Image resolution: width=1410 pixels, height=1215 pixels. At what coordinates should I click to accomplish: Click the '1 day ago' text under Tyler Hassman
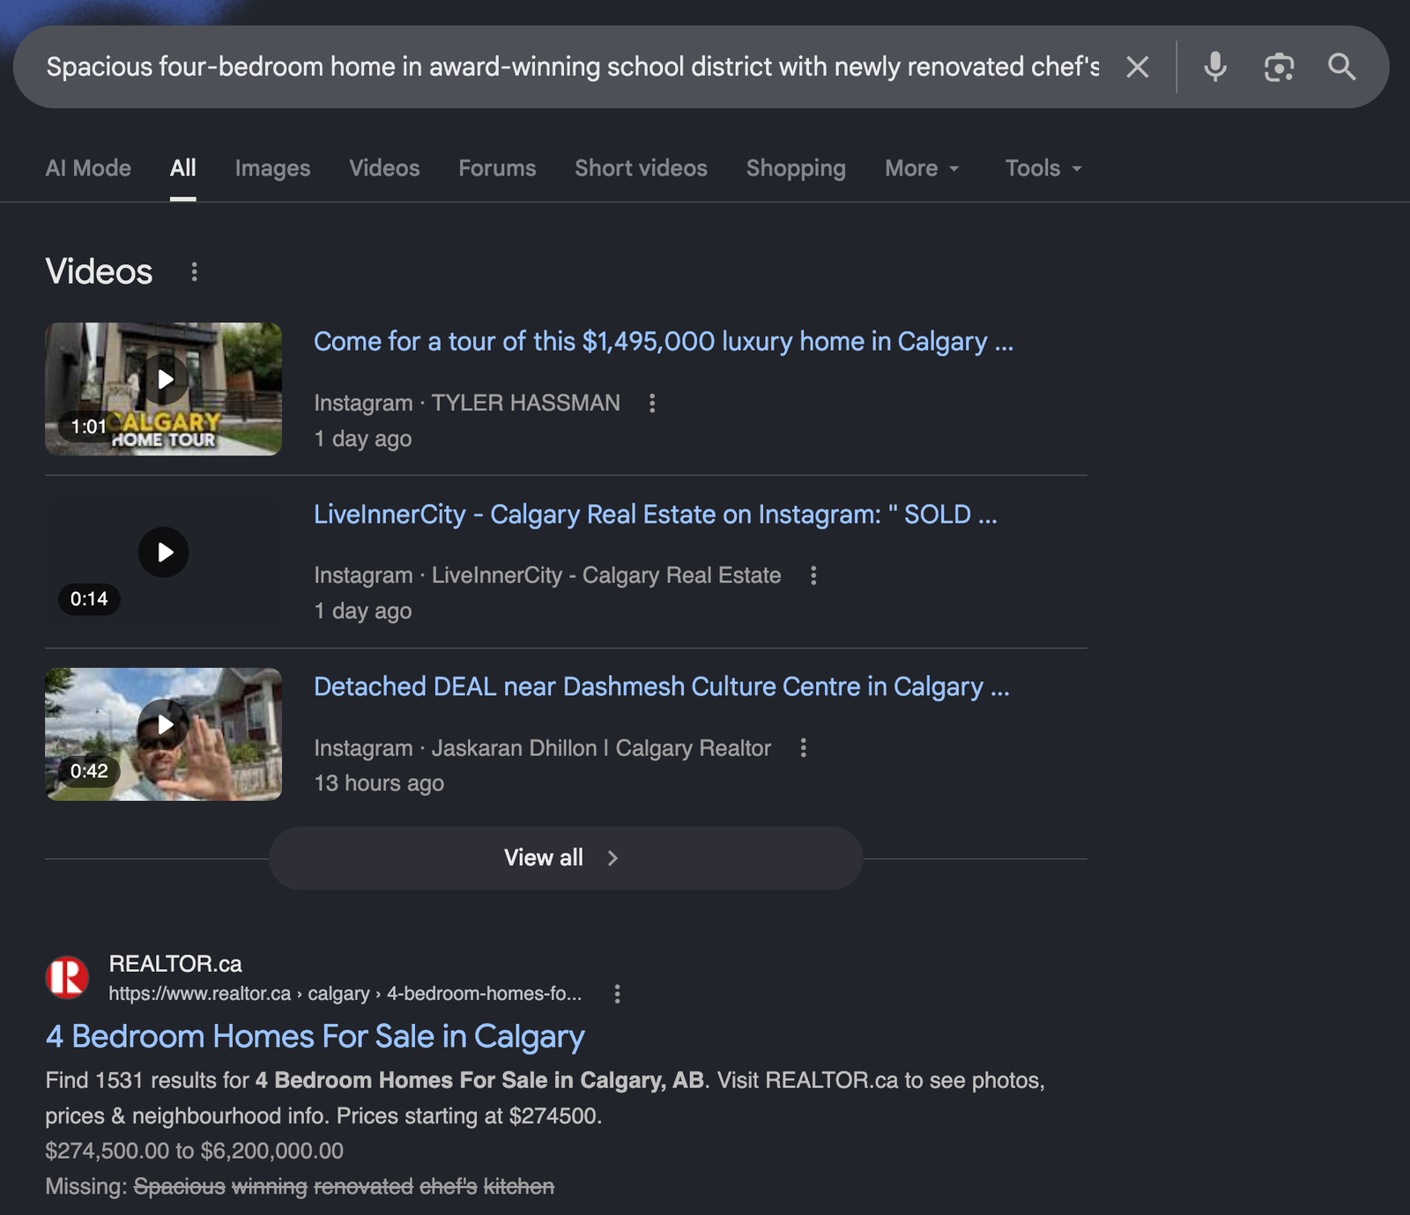(x=363, y=439)
